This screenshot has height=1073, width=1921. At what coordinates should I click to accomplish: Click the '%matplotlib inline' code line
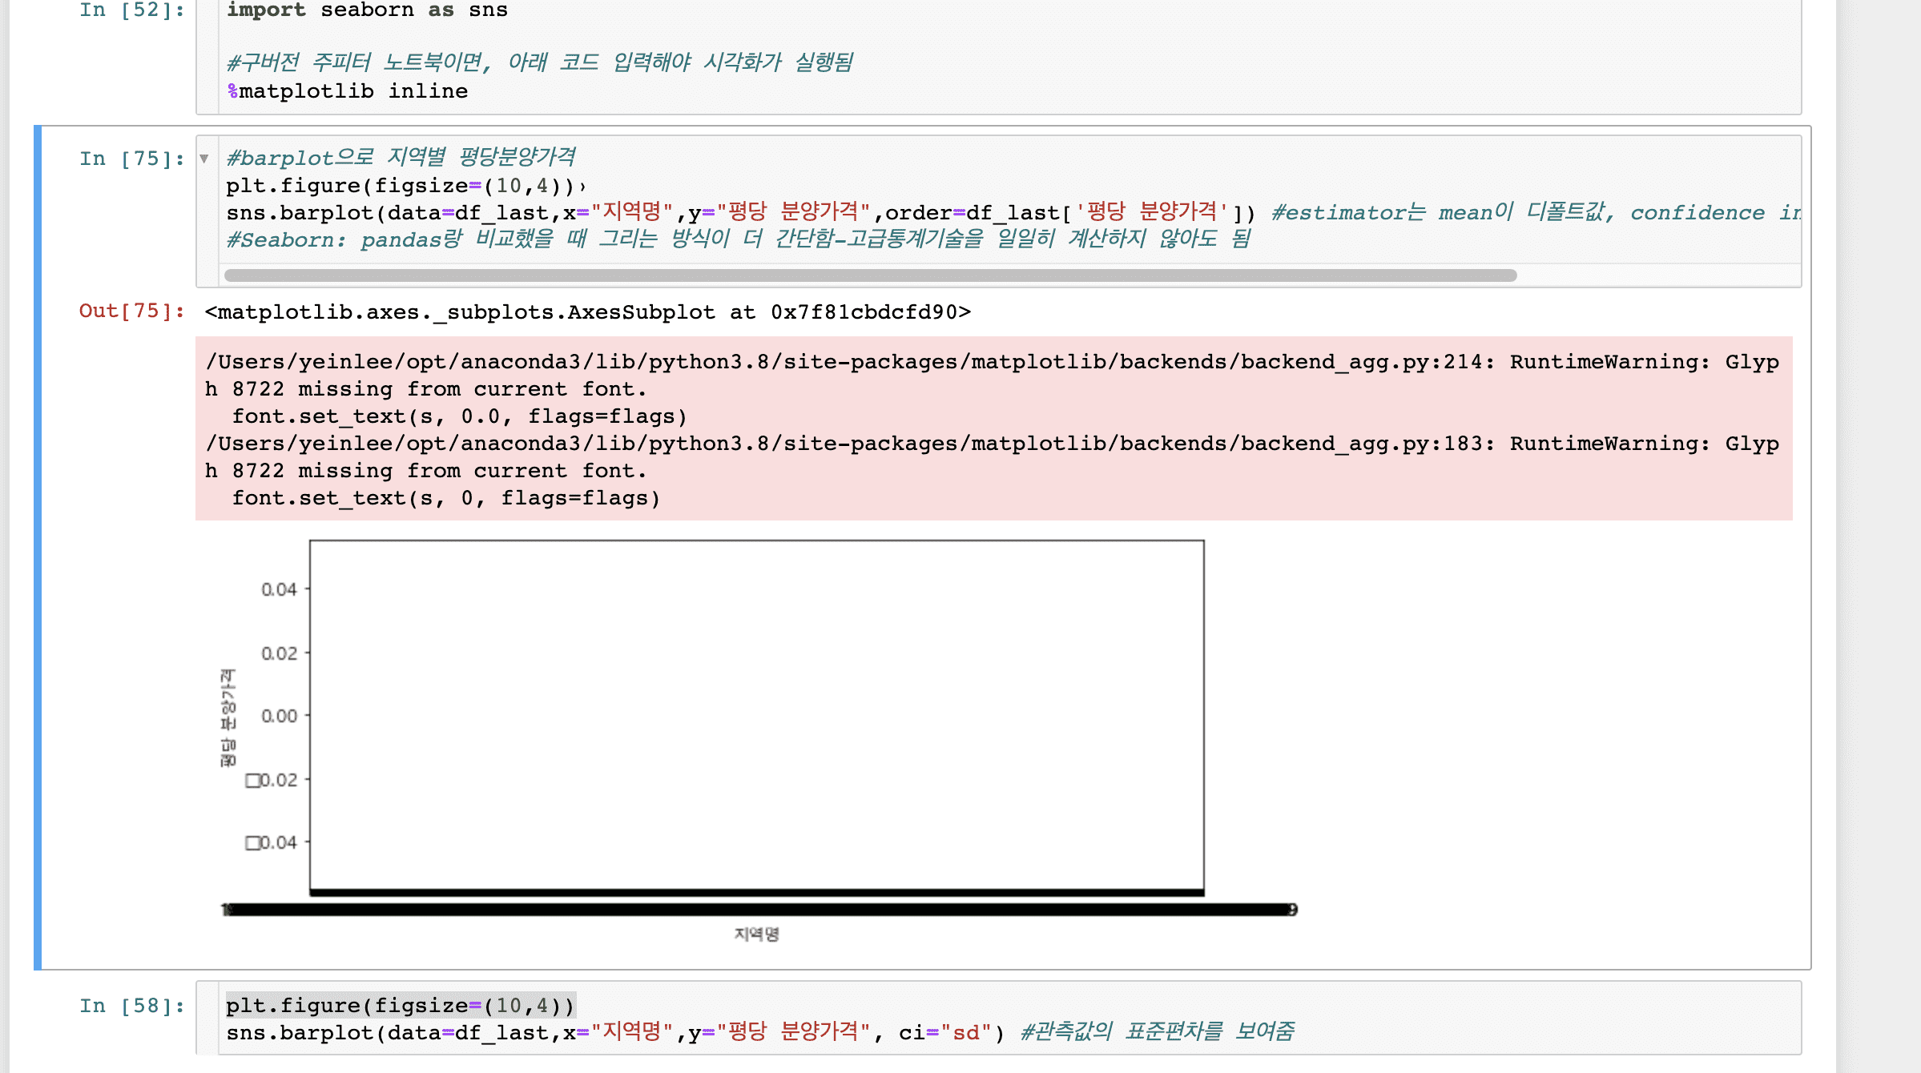click(347, 91)
